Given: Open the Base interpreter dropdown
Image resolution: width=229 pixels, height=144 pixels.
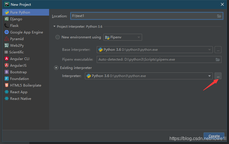Looking at the screenshot, I should [x=155, y=50].
